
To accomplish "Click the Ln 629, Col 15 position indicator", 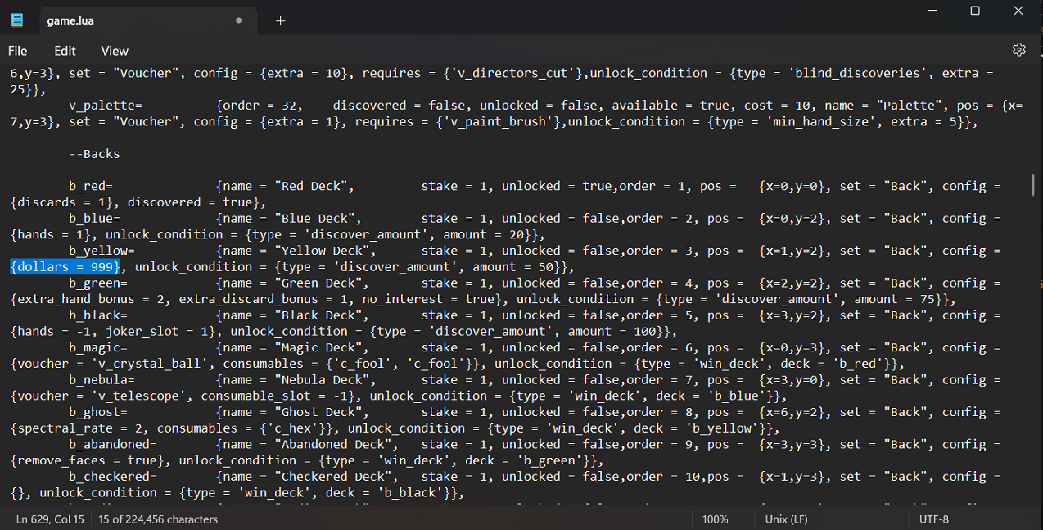I will (49, 519).
